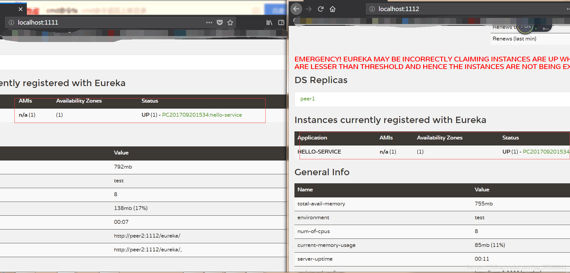Click the 755mb value
Viewport: 570px width, 273px height.
(x=484, y=204)
